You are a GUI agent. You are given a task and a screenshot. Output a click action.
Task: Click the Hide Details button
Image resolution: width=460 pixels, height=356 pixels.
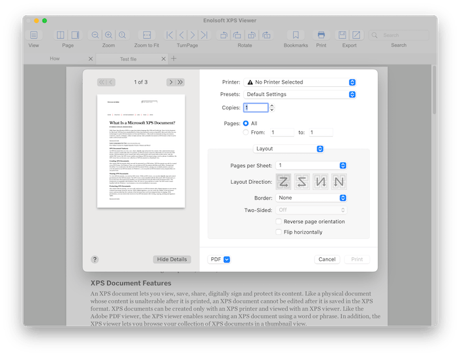[x=172, y=259]
